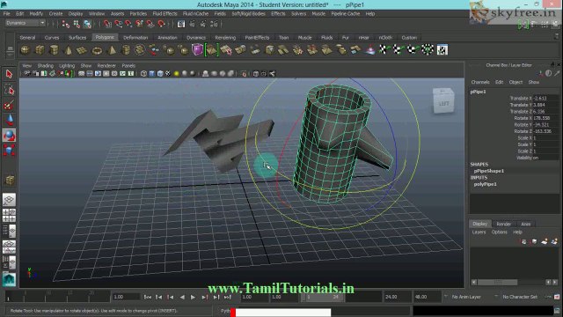The height and width of the screenshot is (317, 563).
Task: Expand polyPipe1 input node
Action: point(485,184)
